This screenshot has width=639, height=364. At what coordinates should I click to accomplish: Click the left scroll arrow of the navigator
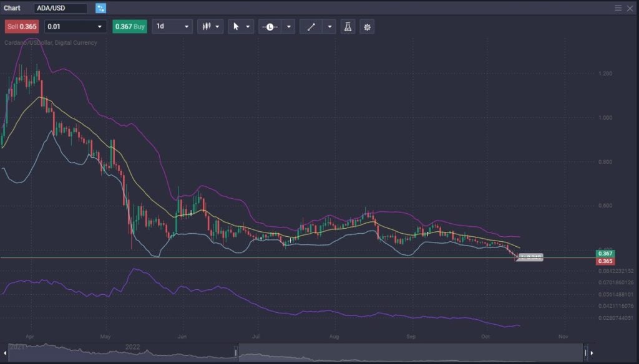point(5,353)
